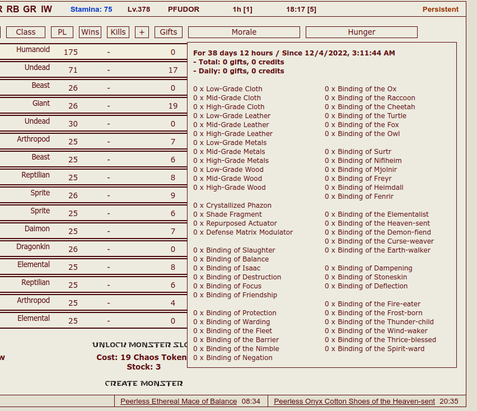Screen dimensions: 477x411
Task: Click 0 x Binding of Dampening entry
Action: (x=368, y=268)
